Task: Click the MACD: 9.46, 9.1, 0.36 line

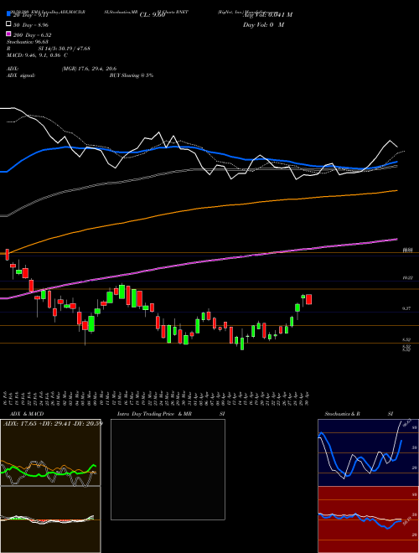Action: click(x=37, y=55)
